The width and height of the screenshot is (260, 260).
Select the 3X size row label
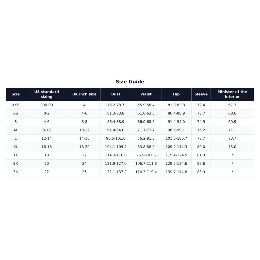(15, 172)
